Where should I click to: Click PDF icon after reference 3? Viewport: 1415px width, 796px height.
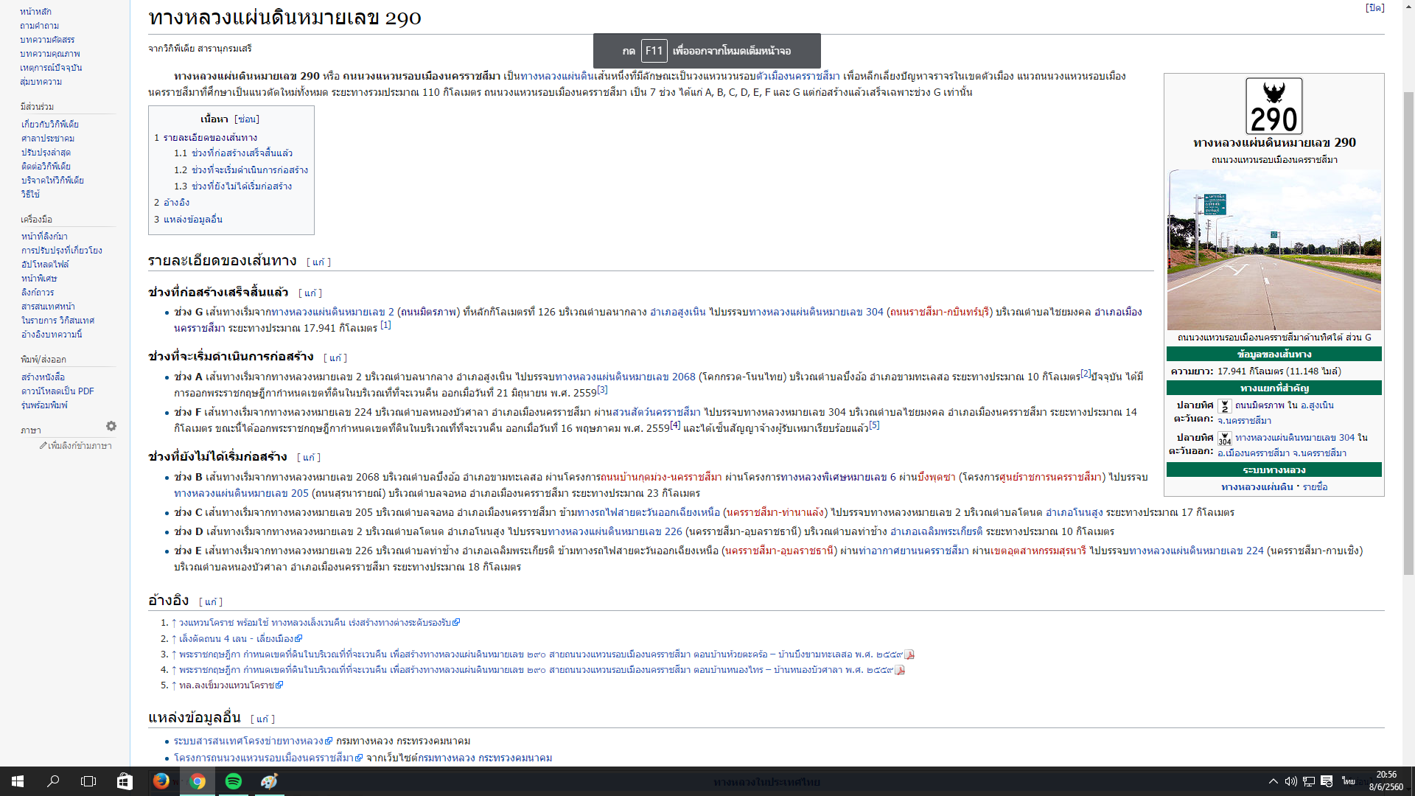909,654
